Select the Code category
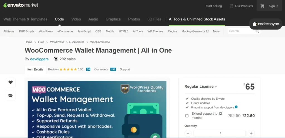Screen dimensions: 285x138 point(59,19)
